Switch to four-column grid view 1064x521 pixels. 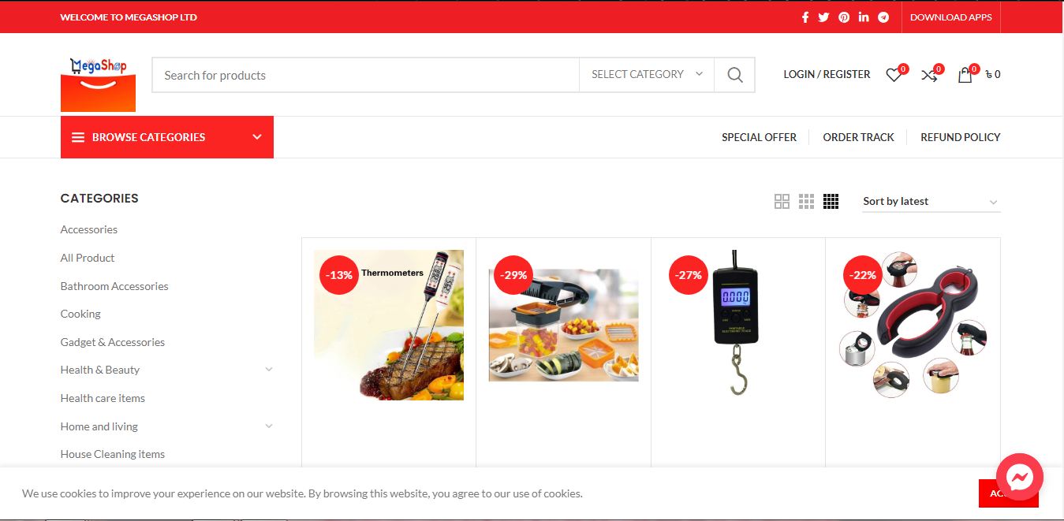831,202
